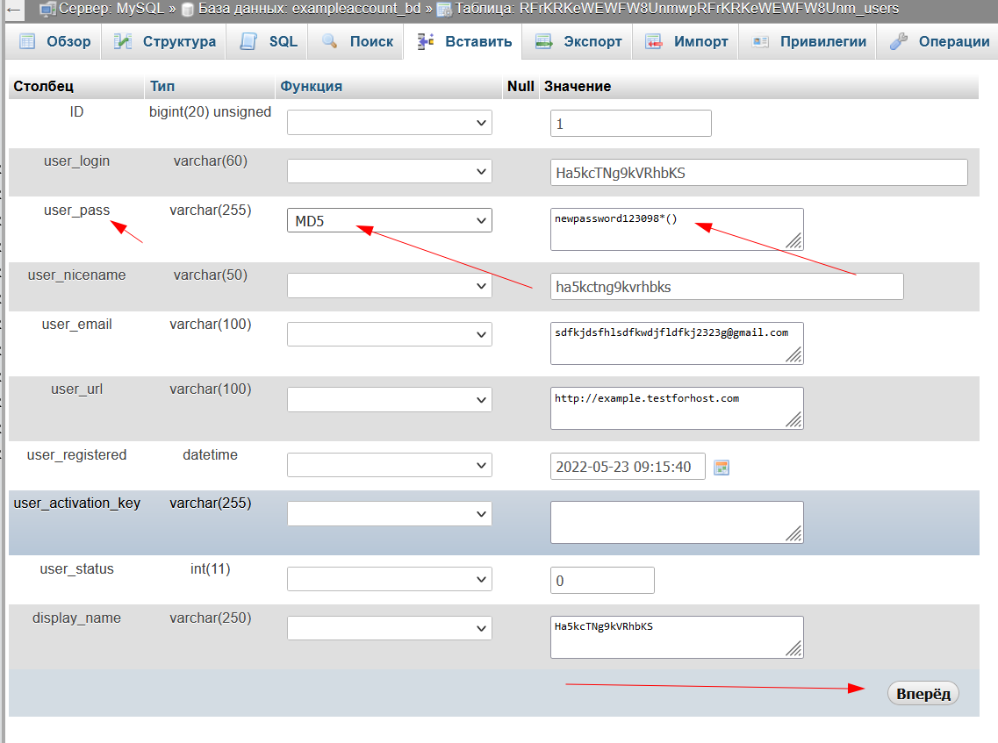Open the Экспорт tab
The width and height of the screenshot is (998, 743).
[x=578, y=41]
